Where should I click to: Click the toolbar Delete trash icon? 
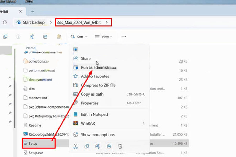[59, 37]
